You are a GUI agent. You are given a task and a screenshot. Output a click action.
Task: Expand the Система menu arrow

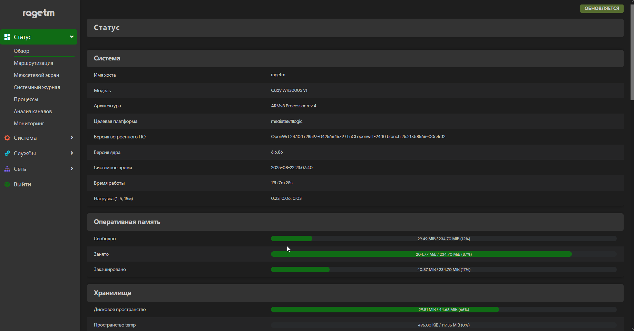[x=72, y=138]
